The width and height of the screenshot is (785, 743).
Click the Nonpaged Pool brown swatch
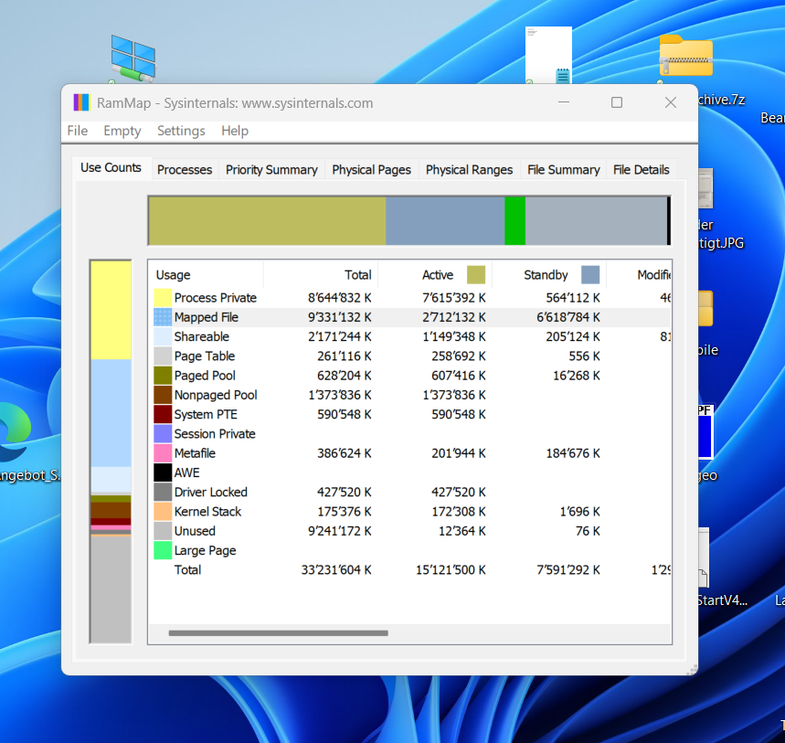(163, 395)
